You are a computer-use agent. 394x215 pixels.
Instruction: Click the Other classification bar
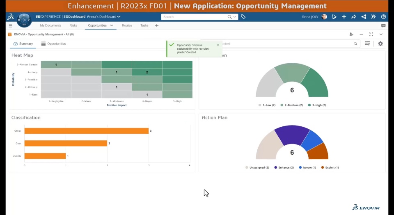click(x=87, y=131)
